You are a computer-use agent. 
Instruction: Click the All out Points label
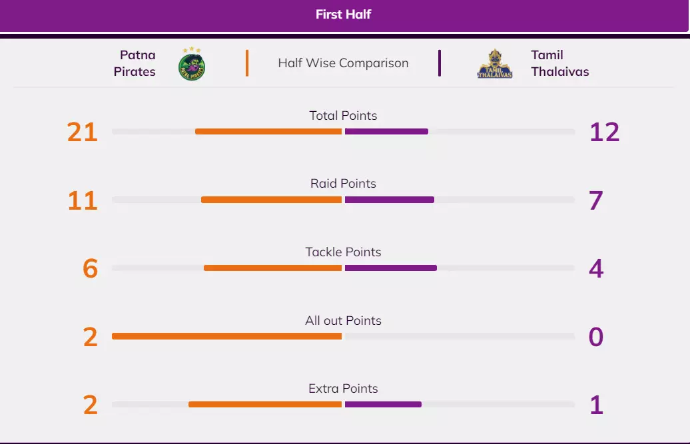tap(343, 321)
